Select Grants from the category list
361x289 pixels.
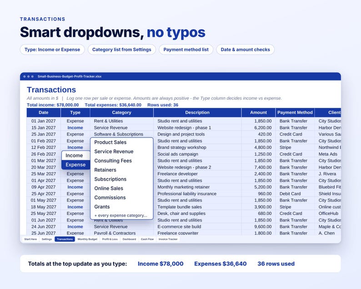click(x=122, y=207)
